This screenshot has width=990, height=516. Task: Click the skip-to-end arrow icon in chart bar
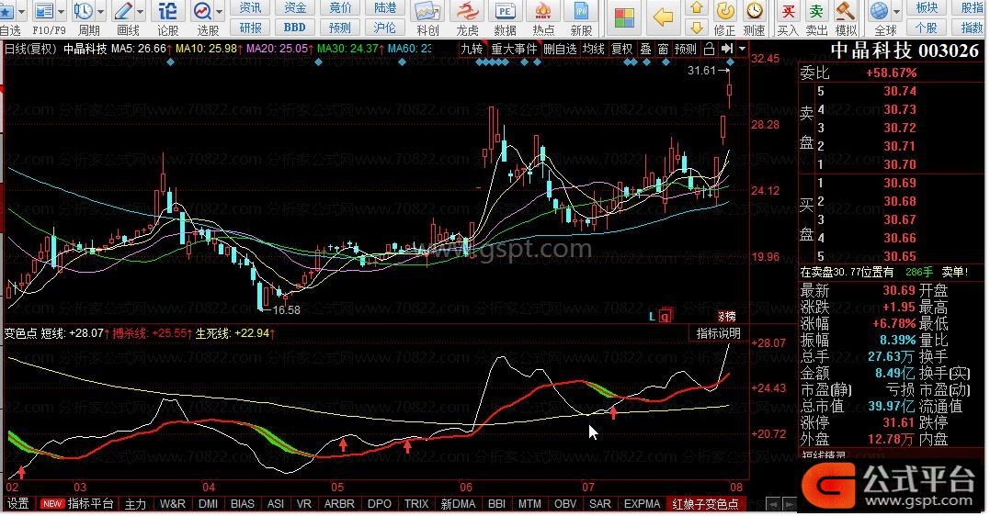[727, 49]
